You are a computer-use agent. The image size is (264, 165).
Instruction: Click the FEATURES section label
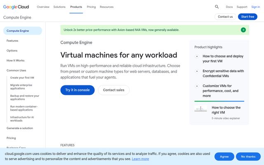(x=67, y=145)
